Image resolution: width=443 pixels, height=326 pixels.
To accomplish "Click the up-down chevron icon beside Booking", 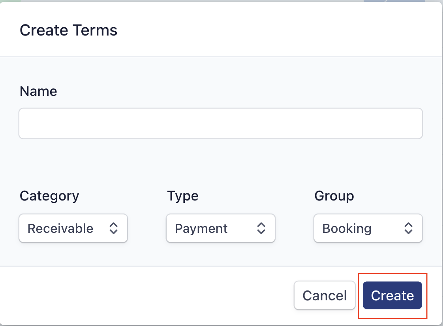I will 408,228.
